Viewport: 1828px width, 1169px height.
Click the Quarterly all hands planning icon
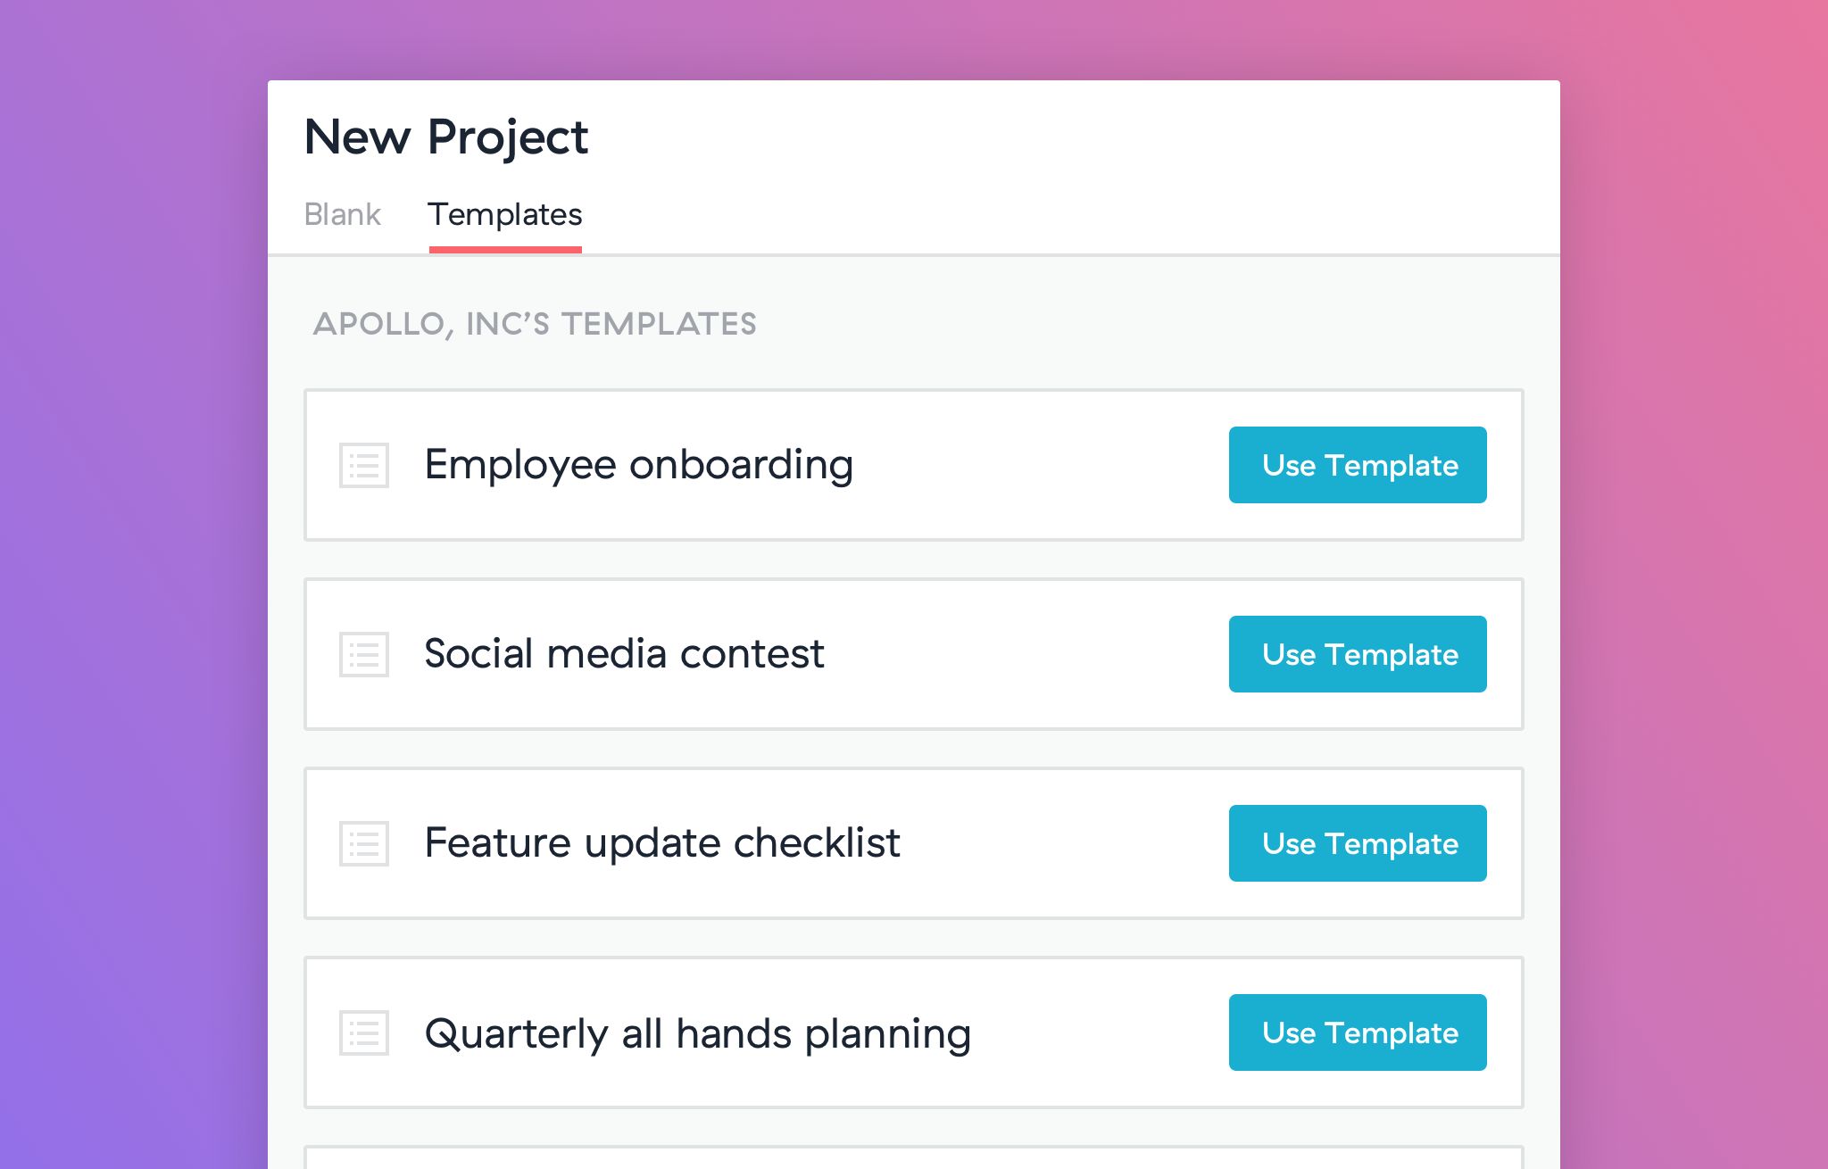coord(364,1033)
